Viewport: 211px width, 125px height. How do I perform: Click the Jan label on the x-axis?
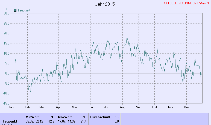tap(11, 107)
